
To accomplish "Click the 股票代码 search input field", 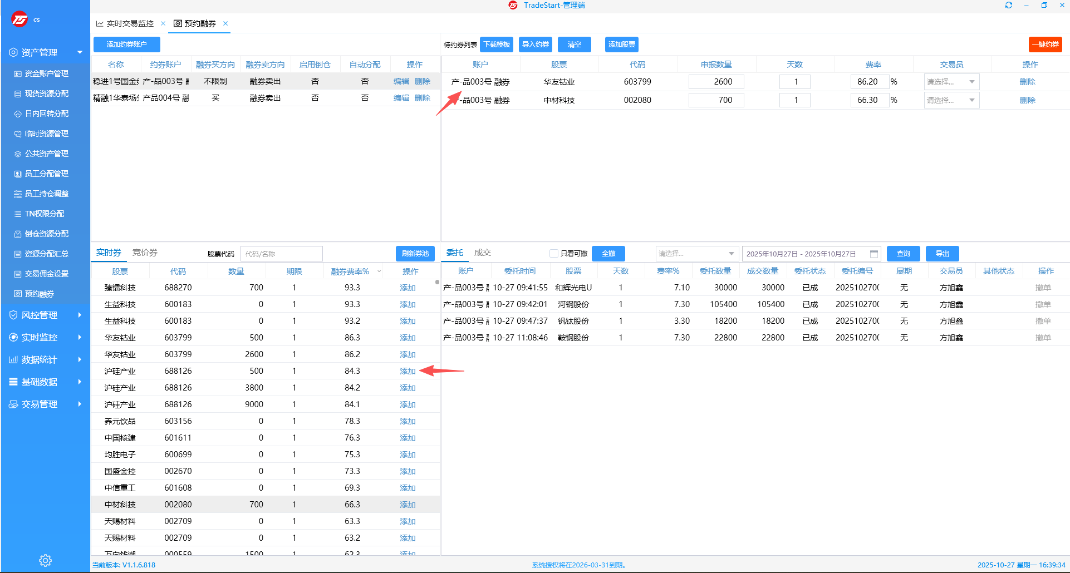I will 281,254.
